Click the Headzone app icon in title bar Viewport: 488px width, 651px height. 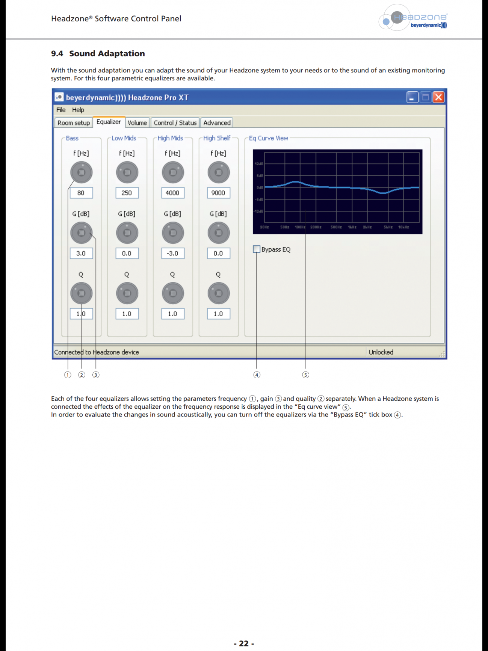(59, 97)
